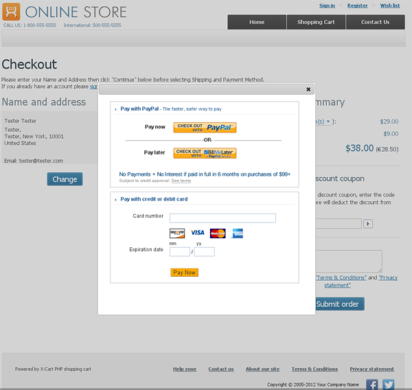Click the Online Store cart logo icon
This screenshot has width=412, height=390.
(x=11, y=12)
